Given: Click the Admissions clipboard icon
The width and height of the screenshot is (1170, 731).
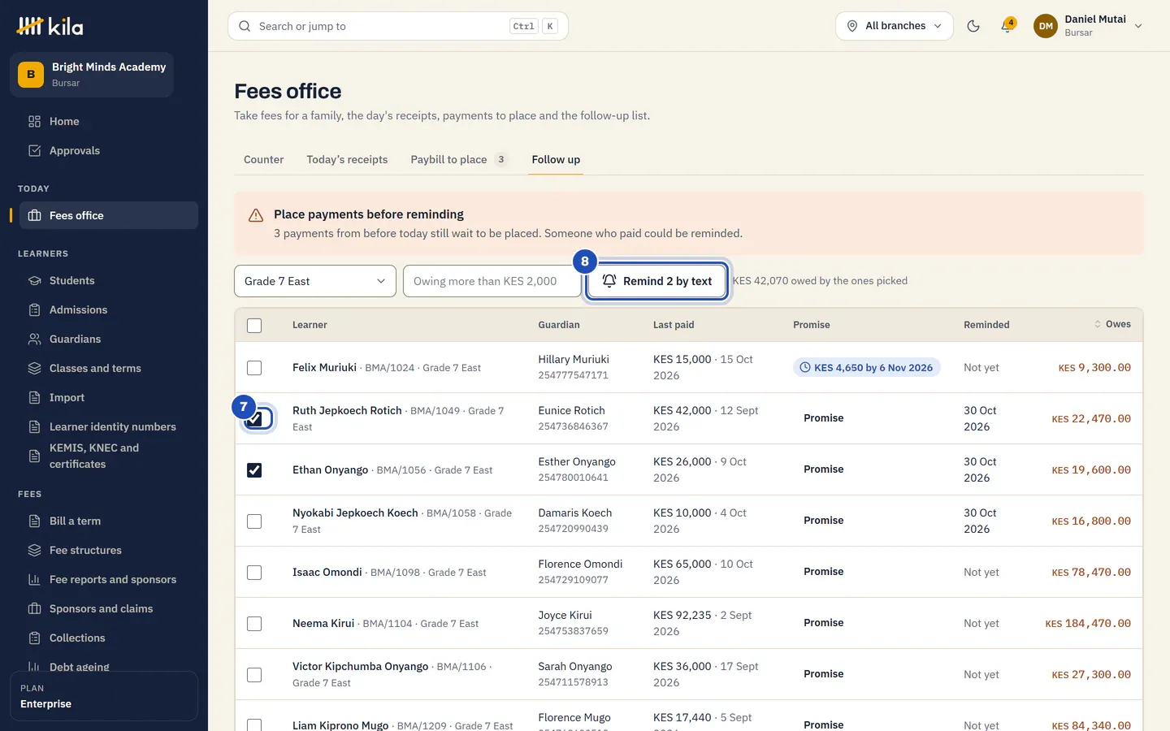Looking at the screenshot, I should coord(34,309).
